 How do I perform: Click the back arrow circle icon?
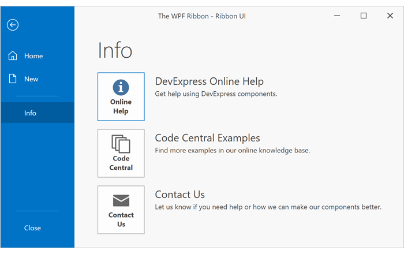13,25
